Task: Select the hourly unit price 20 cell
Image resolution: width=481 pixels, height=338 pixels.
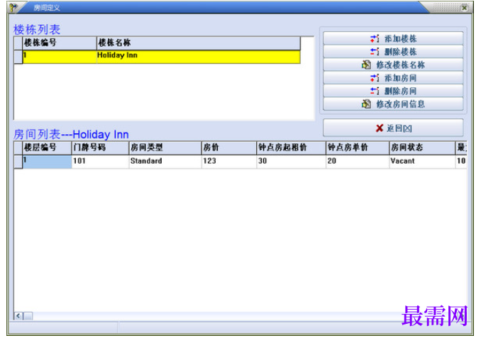Action: click(x=358, y=162)
